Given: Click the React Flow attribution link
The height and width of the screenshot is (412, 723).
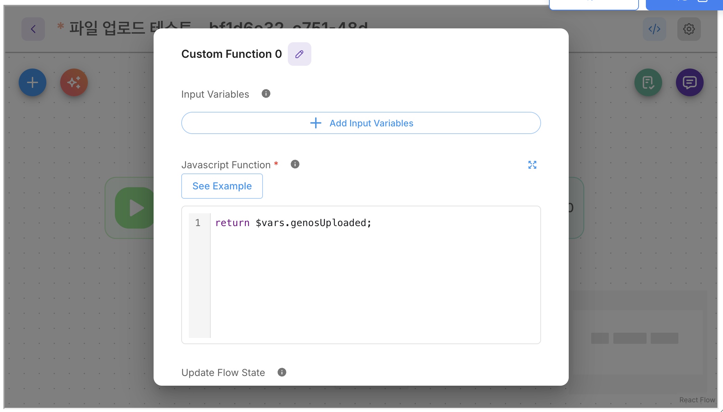Looking at the screenshot, I should 697,400.
